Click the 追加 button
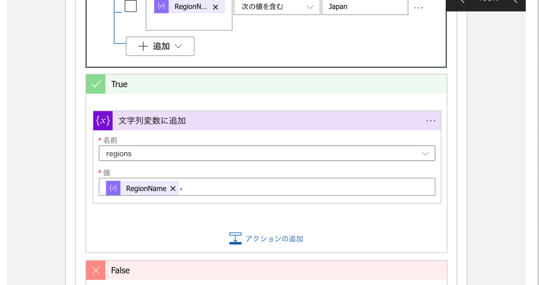The image size is (539, 285). pos(160,46)
